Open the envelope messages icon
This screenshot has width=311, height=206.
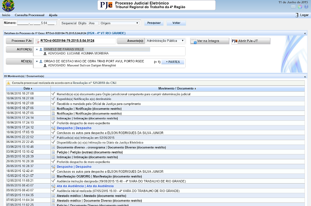(293, 7)
